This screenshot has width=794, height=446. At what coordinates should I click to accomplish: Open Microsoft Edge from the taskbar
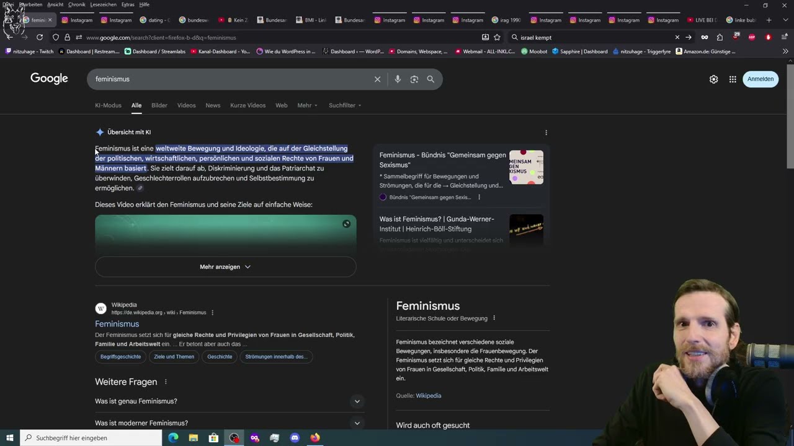click(173, 438)
